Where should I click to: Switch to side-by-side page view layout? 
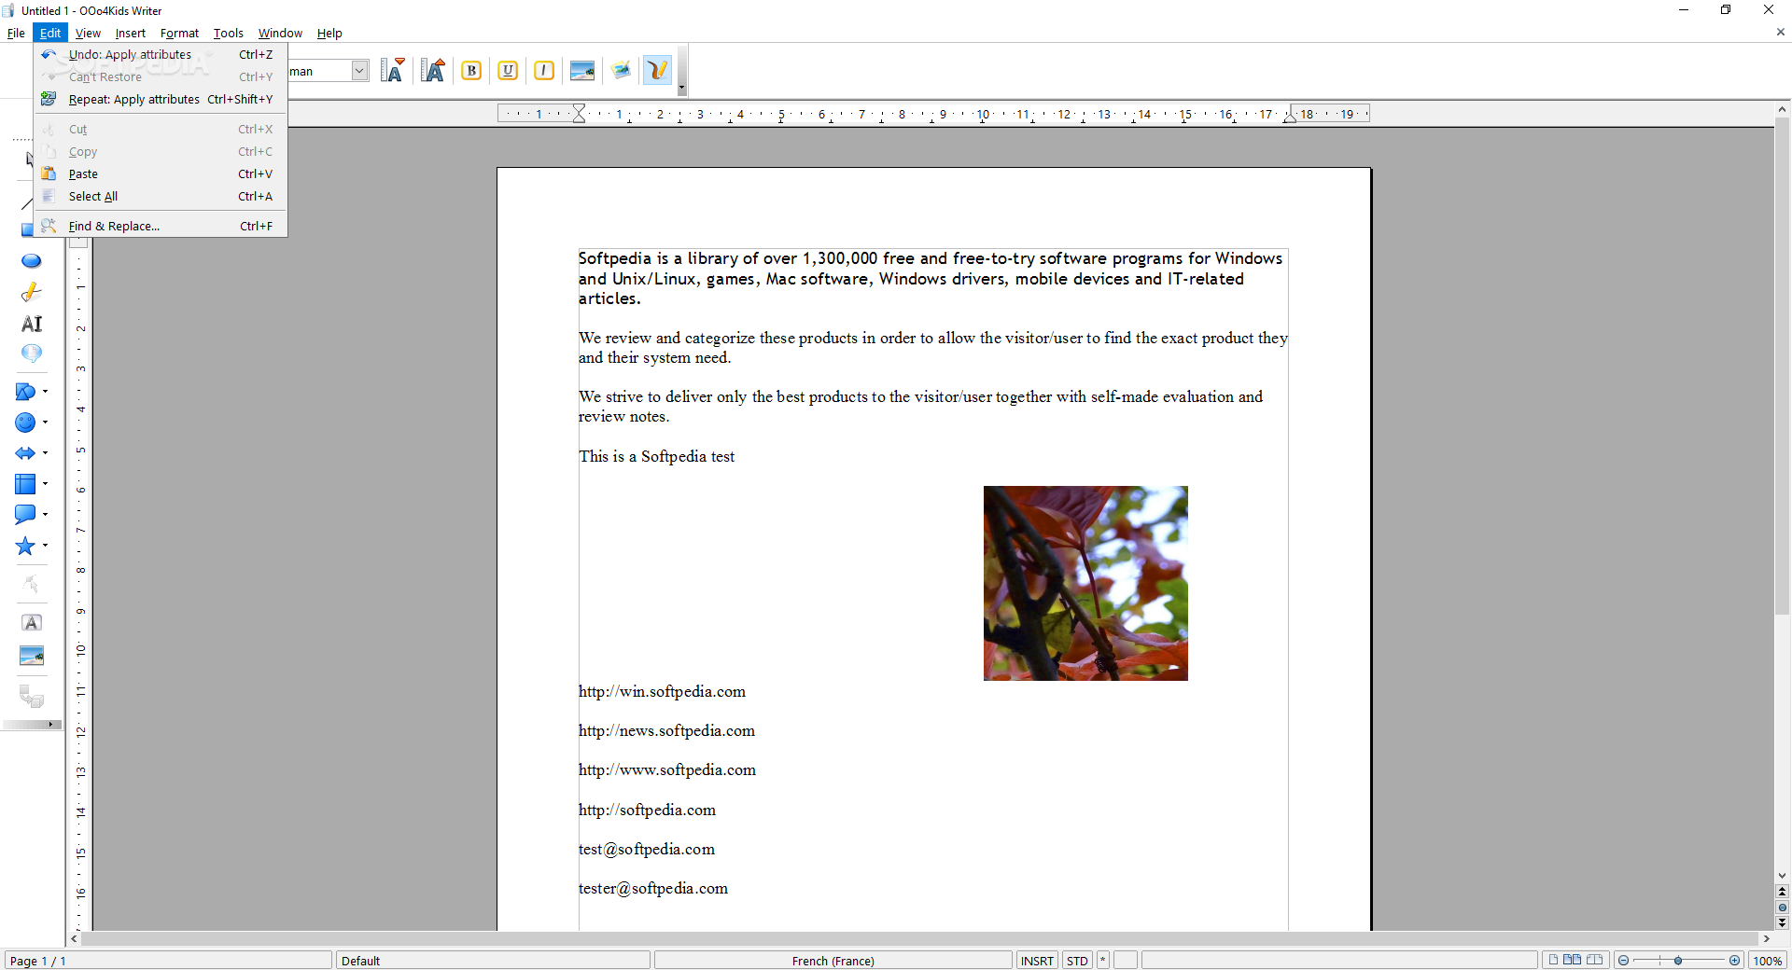pos(1573,960)
